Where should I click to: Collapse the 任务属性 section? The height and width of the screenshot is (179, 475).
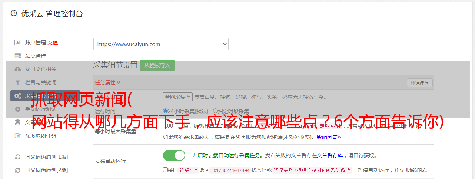click(107, 82)
